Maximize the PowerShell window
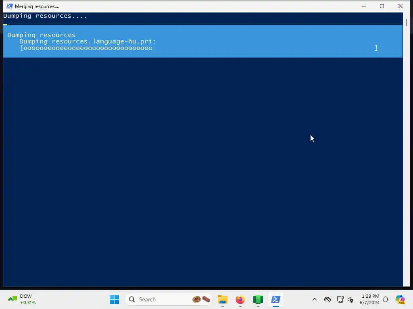The height and width of the screenshot is (309, 413). [x=382, y=6]
